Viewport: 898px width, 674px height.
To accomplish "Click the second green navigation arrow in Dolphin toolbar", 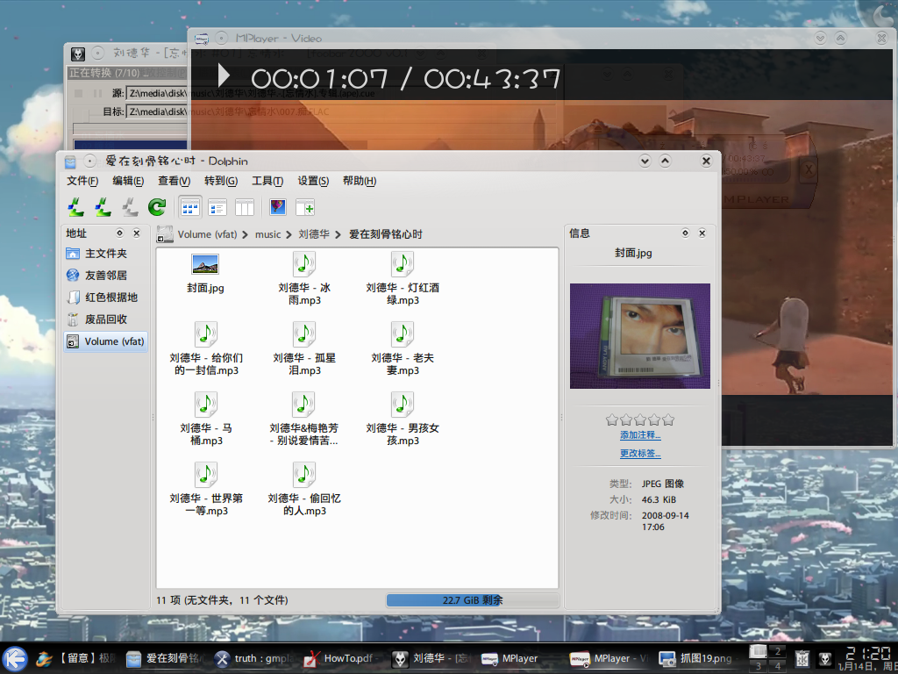I will tap(103, 207).
